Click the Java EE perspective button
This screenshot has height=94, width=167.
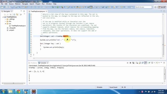pyautogui.click(x=162, y=7)
